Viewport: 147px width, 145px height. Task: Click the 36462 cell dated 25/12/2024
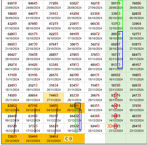click(53, 139)
